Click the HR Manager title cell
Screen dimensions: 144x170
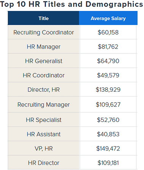[43, 47]
